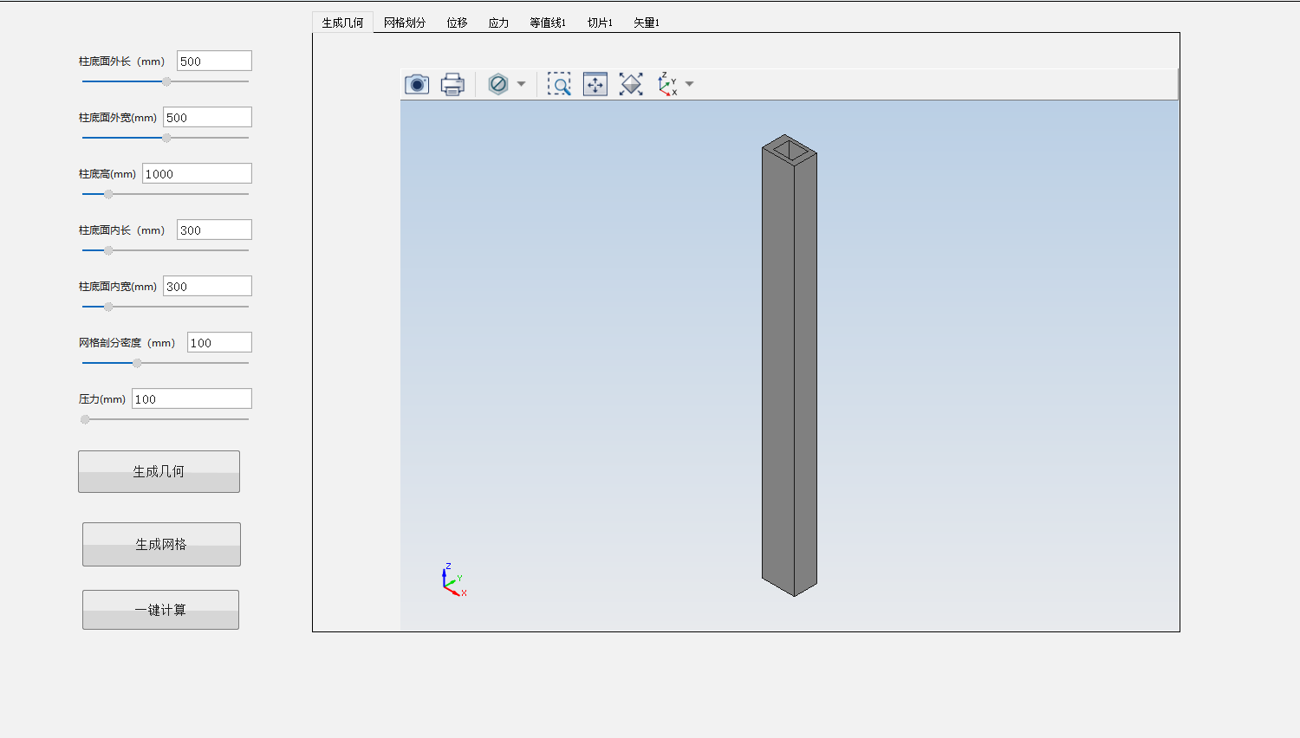Expand the axis orientation dropdown arrow
The image size is (1300, 738).
pyautogui.click(x=690, y=84)
